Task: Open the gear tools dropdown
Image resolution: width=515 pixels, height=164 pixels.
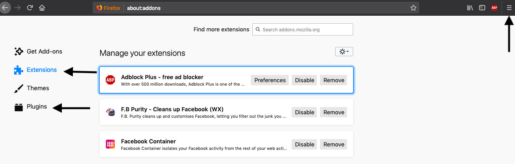Action: [344, 52]
